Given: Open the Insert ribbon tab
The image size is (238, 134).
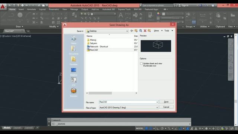Looking at the screenshot, I should tap(21, 9).
